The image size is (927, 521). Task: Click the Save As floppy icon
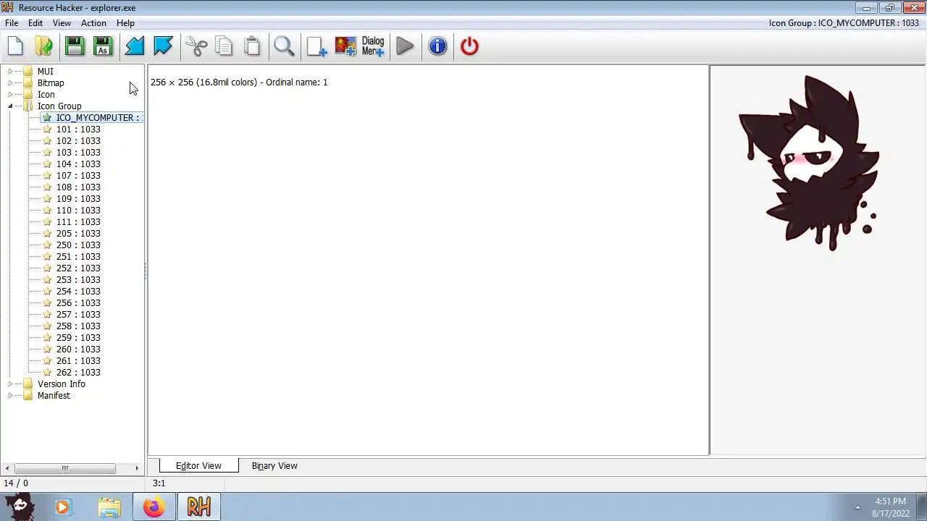tap(102, 46)
